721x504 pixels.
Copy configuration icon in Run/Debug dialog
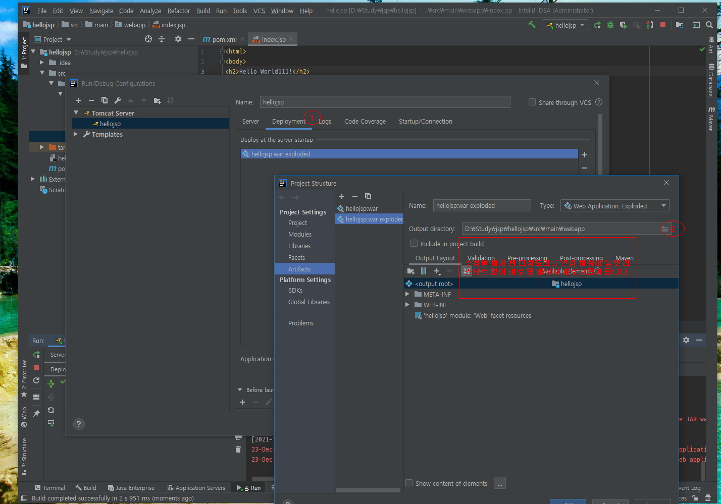(x=105, y=100)
